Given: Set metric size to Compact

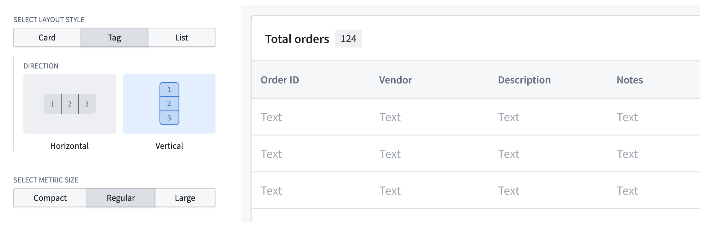Looking at the screenshot, I should 50,198.
